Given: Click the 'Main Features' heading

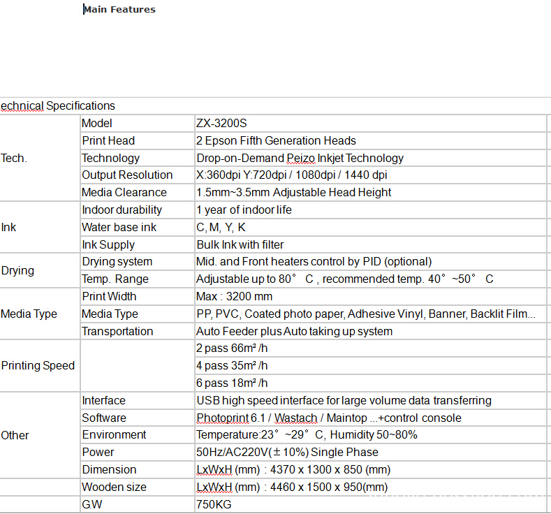Looking at the screenshot, I should pos(119,10).
